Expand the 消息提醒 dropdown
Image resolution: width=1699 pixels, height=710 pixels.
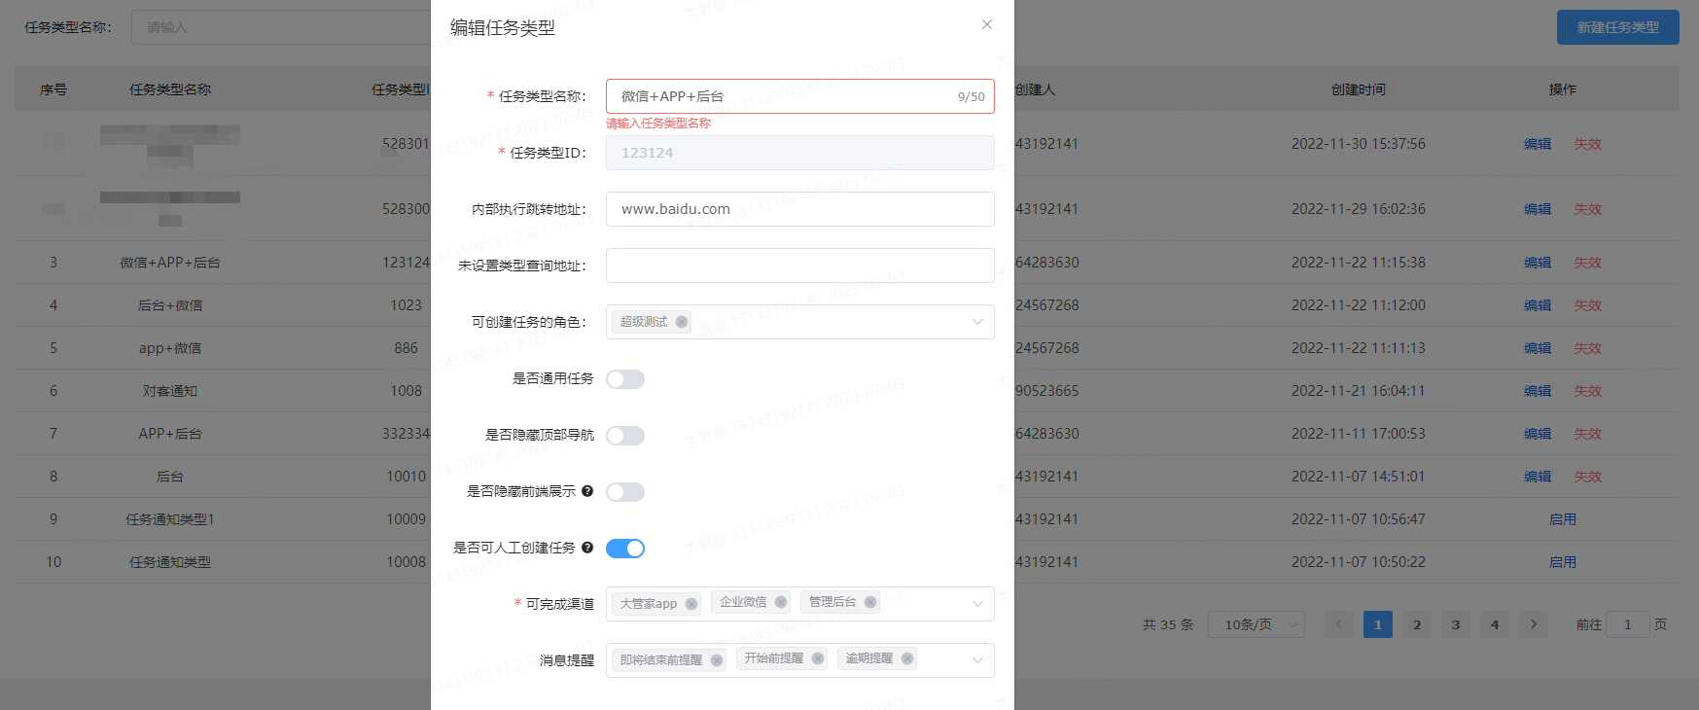[977, 660]
